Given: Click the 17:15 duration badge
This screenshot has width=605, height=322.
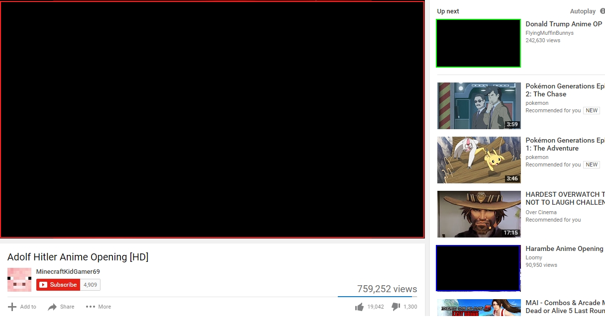Looking at the screenshot, I should coord(511,233).
